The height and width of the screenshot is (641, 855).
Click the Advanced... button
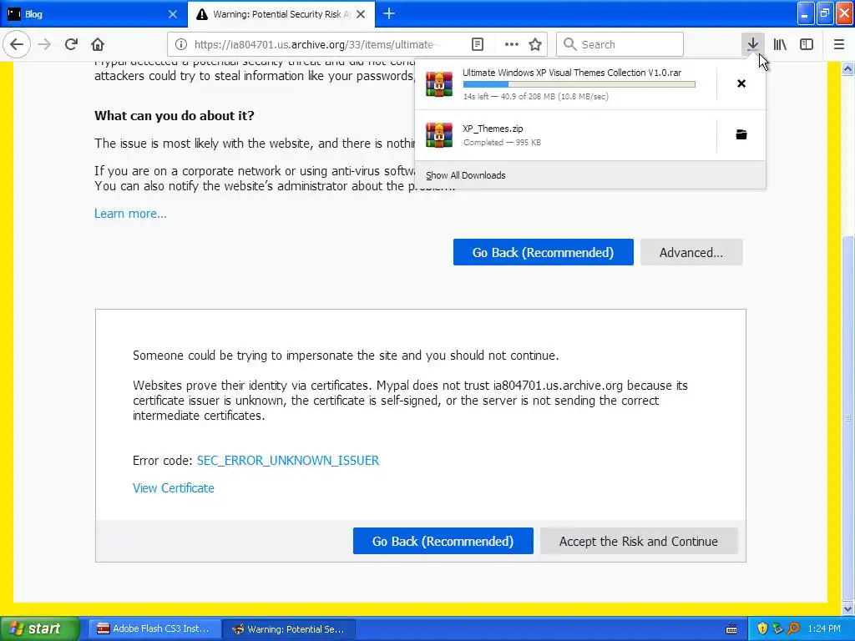(691, 252)
